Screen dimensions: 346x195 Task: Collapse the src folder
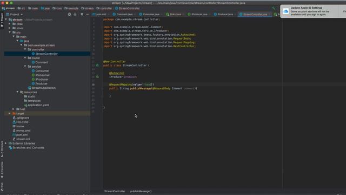click(x=10, y=32)
